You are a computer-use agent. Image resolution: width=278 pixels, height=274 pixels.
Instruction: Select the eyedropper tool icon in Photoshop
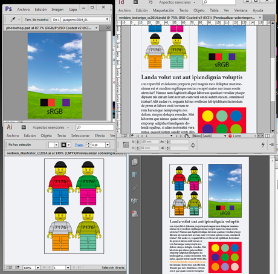pyautogui.click(x=13, y=19)
